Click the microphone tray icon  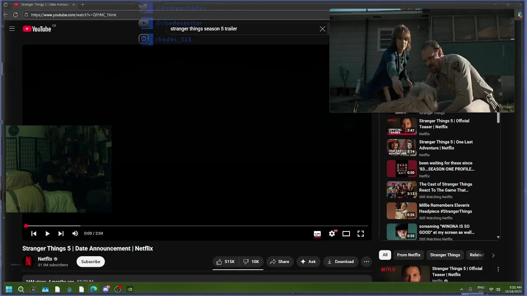[x=470, y=289]
